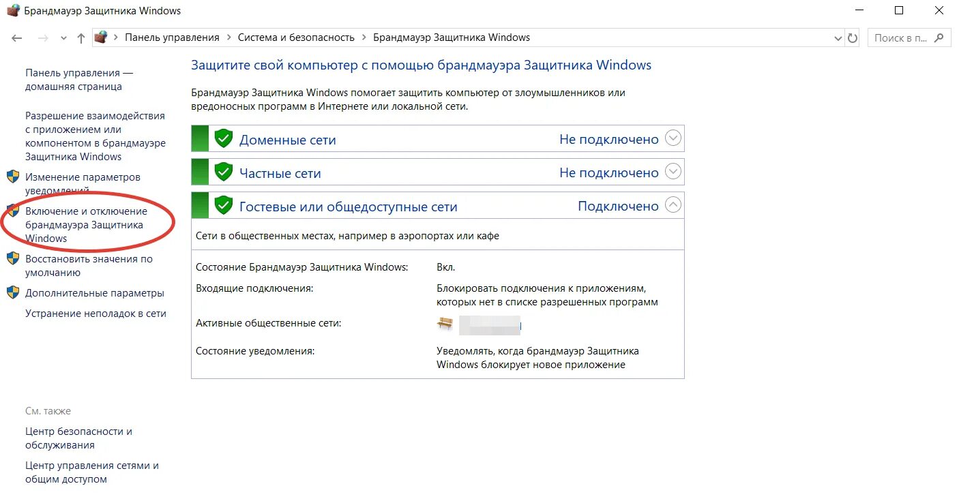Click the forward navigation arrow

pyautogui.click(x=43, y=38)
